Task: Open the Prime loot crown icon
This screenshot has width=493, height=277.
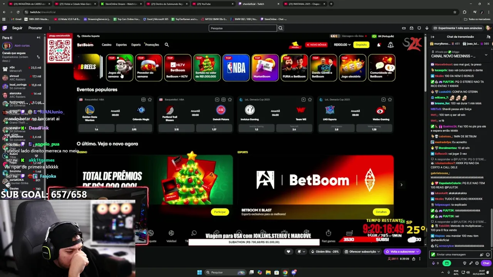Action: (x=404, y=28)
